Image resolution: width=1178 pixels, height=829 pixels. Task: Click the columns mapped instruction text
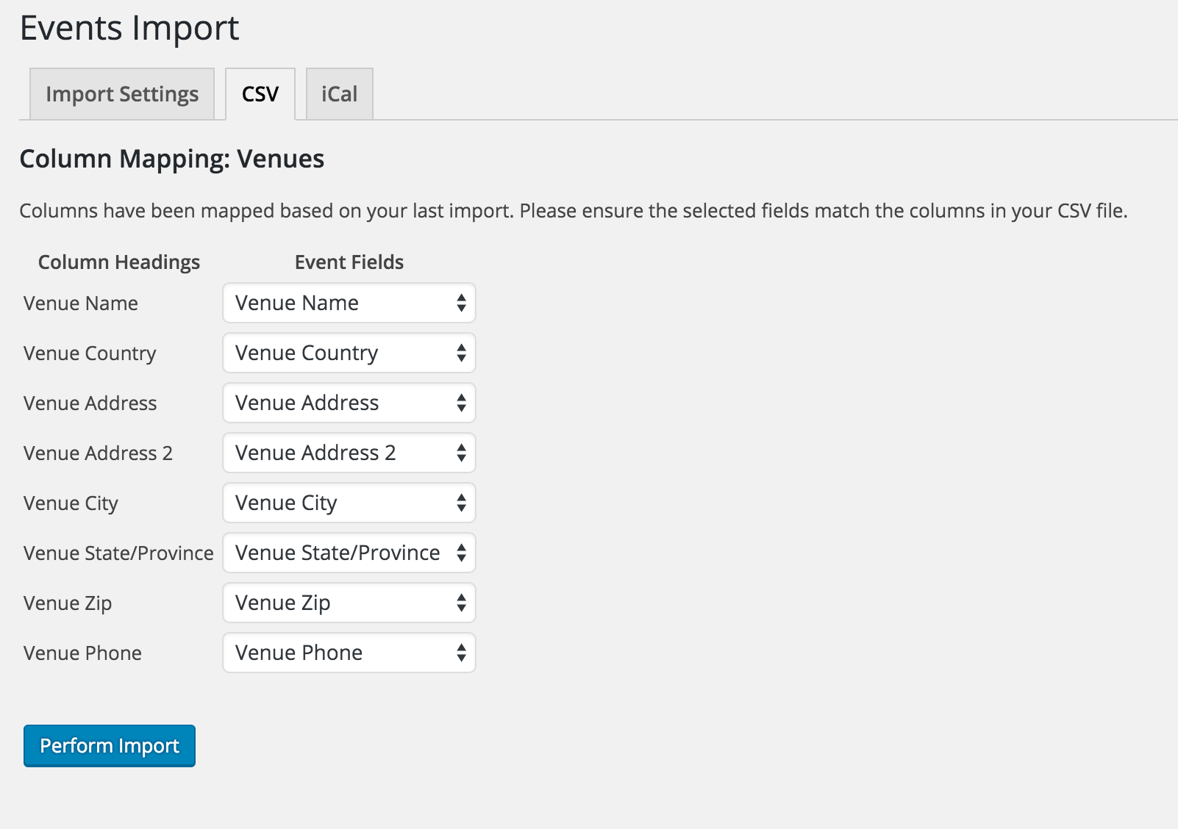tap(573, 211)
